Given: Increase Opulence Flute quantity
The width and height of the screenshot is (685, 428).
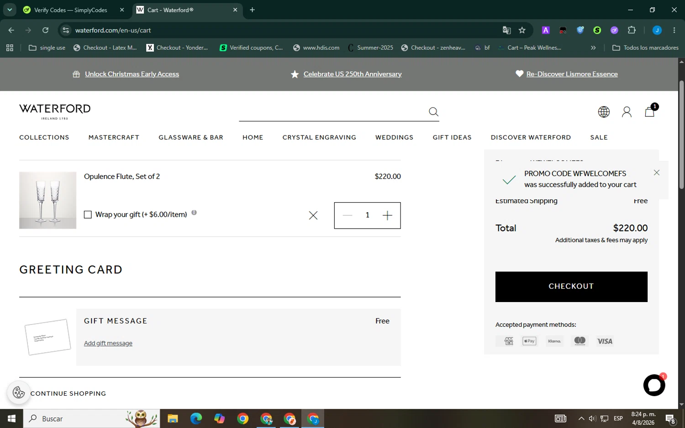Looking at the screenshot, I should click(387, 215).
